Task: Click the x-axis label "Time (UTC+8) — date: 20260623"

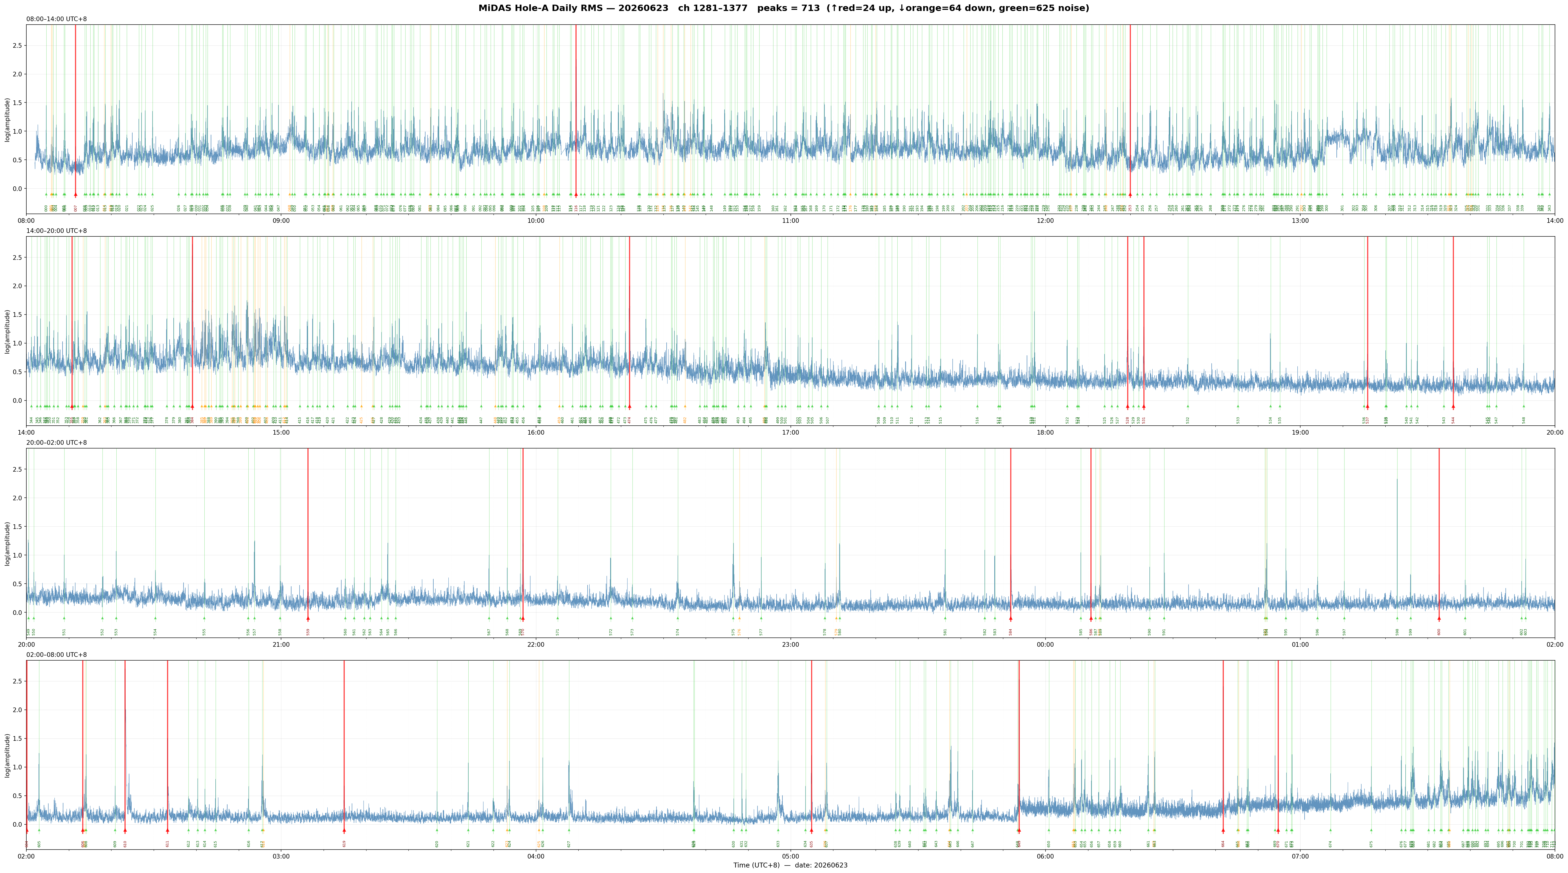Action: [x=790, y=865]
